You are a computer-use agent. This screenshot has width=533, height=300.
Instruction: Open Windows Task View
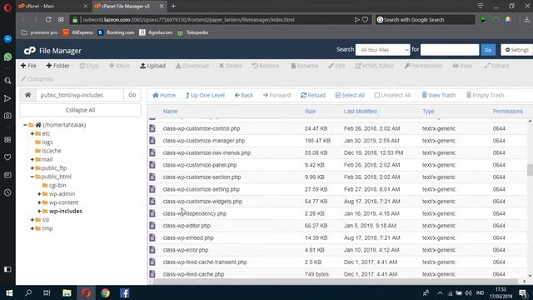[47, 292]
